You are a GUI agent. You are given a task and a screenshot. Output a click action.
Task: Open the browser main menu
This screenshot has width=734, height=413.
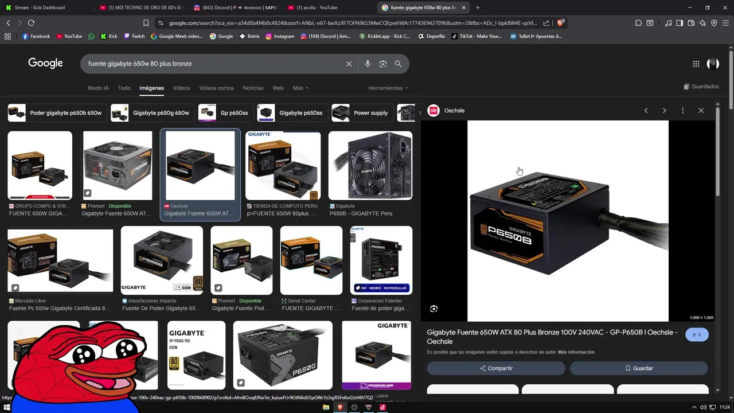click(725, 23)
